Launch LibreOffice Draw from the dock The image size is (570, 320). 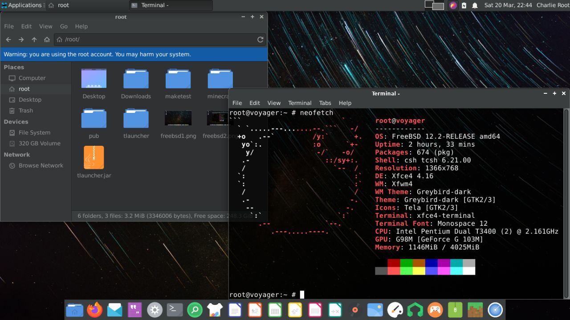(295, 310)
